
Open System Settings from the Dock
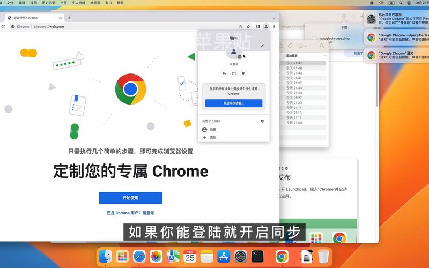click(x=240, y=257)
